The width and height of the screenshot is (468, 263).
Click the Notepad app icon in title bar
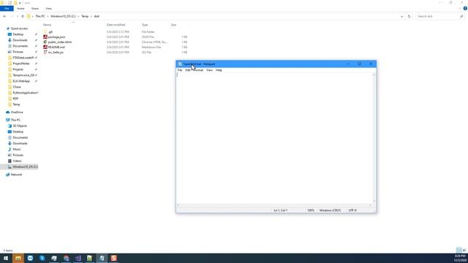pyautogui.click(x=180, y=64)
